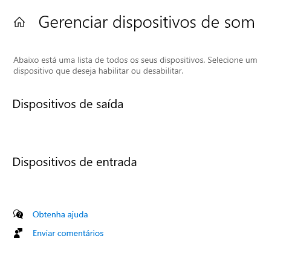292x259 pixels.
Task: Select the Dispositivos de entrada heading
Action: click(74, 162)
